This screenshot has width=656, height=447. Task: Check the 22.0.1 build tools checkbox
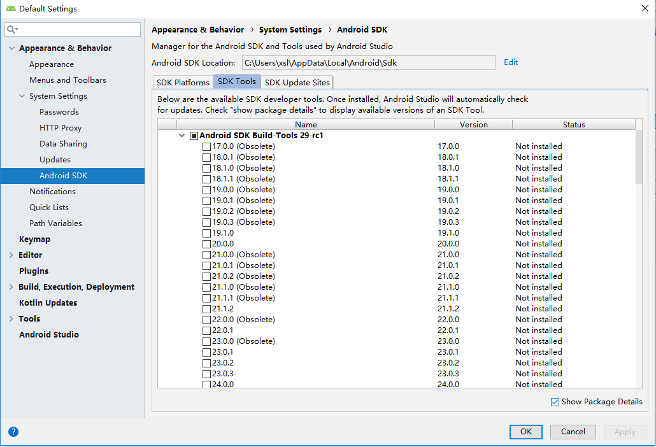pos(206,330)
